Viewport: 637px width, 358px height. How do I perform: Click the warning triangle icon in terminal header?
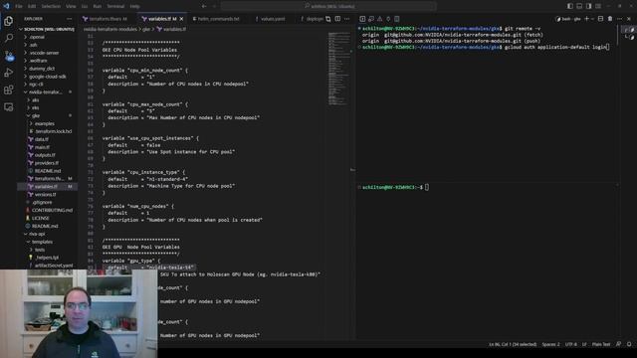point(380,19)
